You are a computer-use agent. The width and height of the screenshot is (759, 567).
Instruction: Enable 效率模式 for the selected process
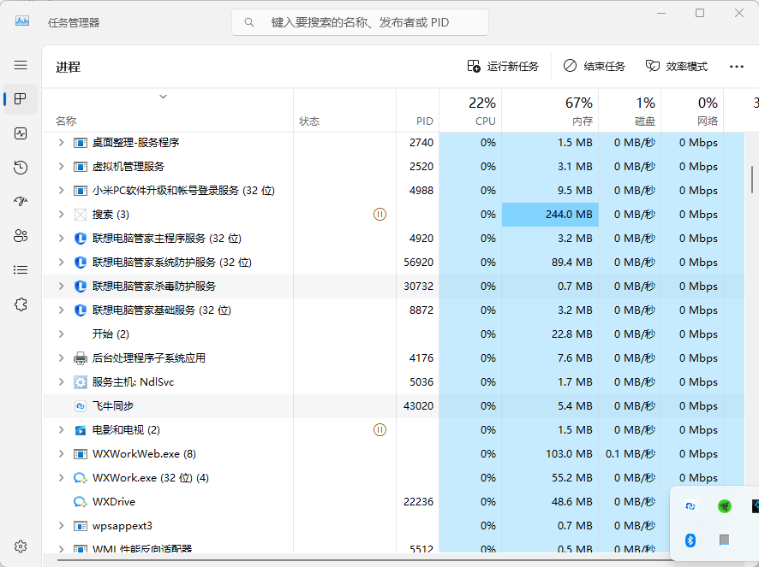[x=677, y=67]
